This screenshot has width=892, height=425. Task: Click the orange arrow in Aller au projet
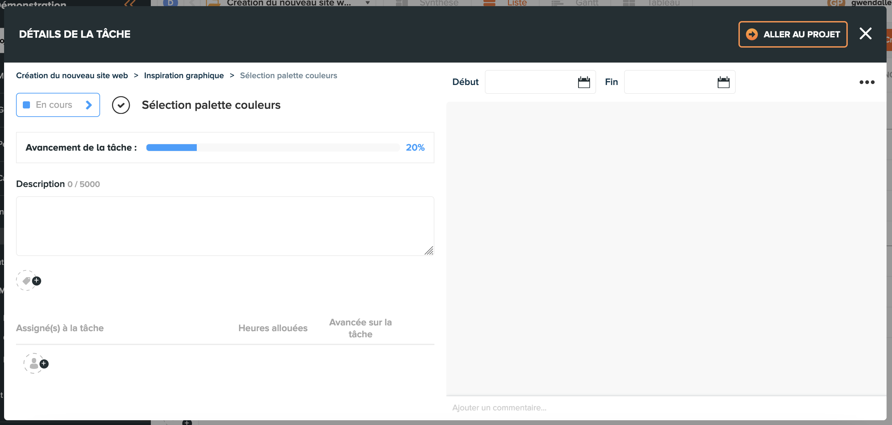[751, 34]
